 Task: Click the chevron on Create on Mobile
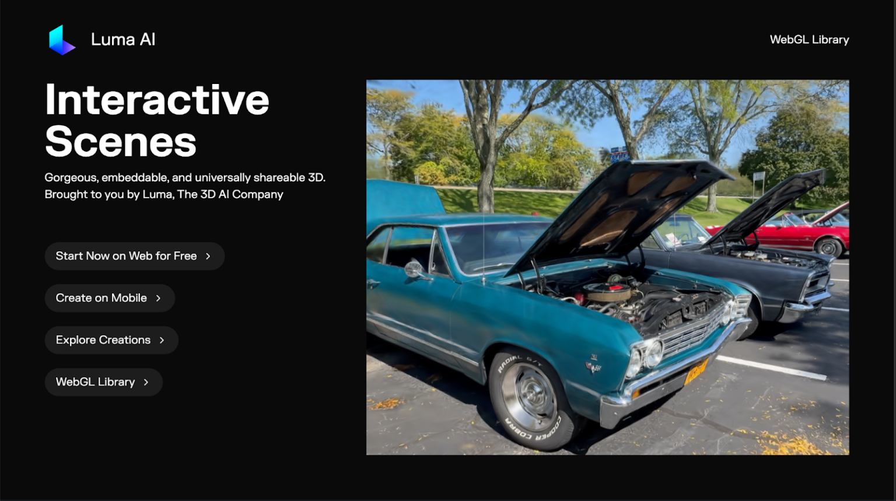point(158,298)
